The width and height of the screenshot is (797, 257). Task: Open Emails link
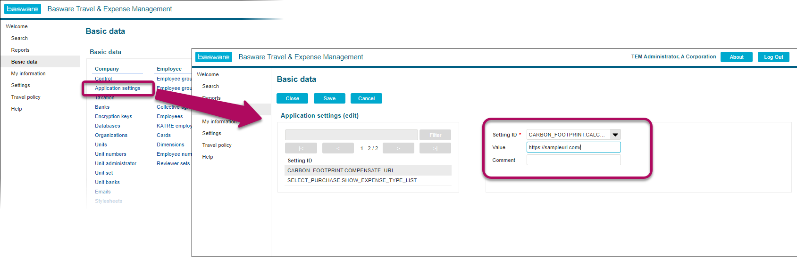[x=102, y=192]
